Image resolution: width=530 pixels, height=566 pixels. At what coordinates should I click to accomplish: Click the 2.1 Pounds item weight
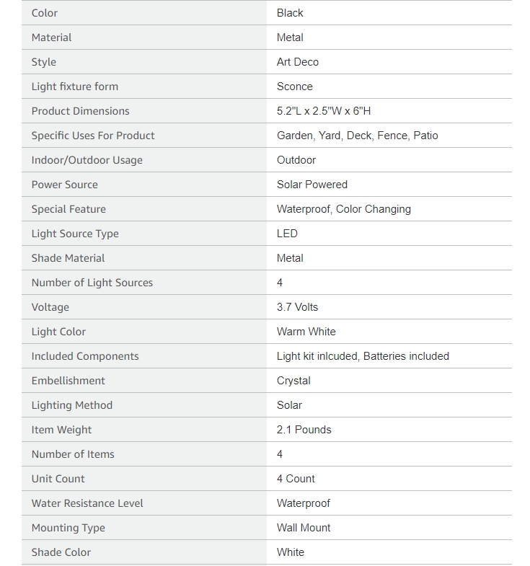[304, 430]
